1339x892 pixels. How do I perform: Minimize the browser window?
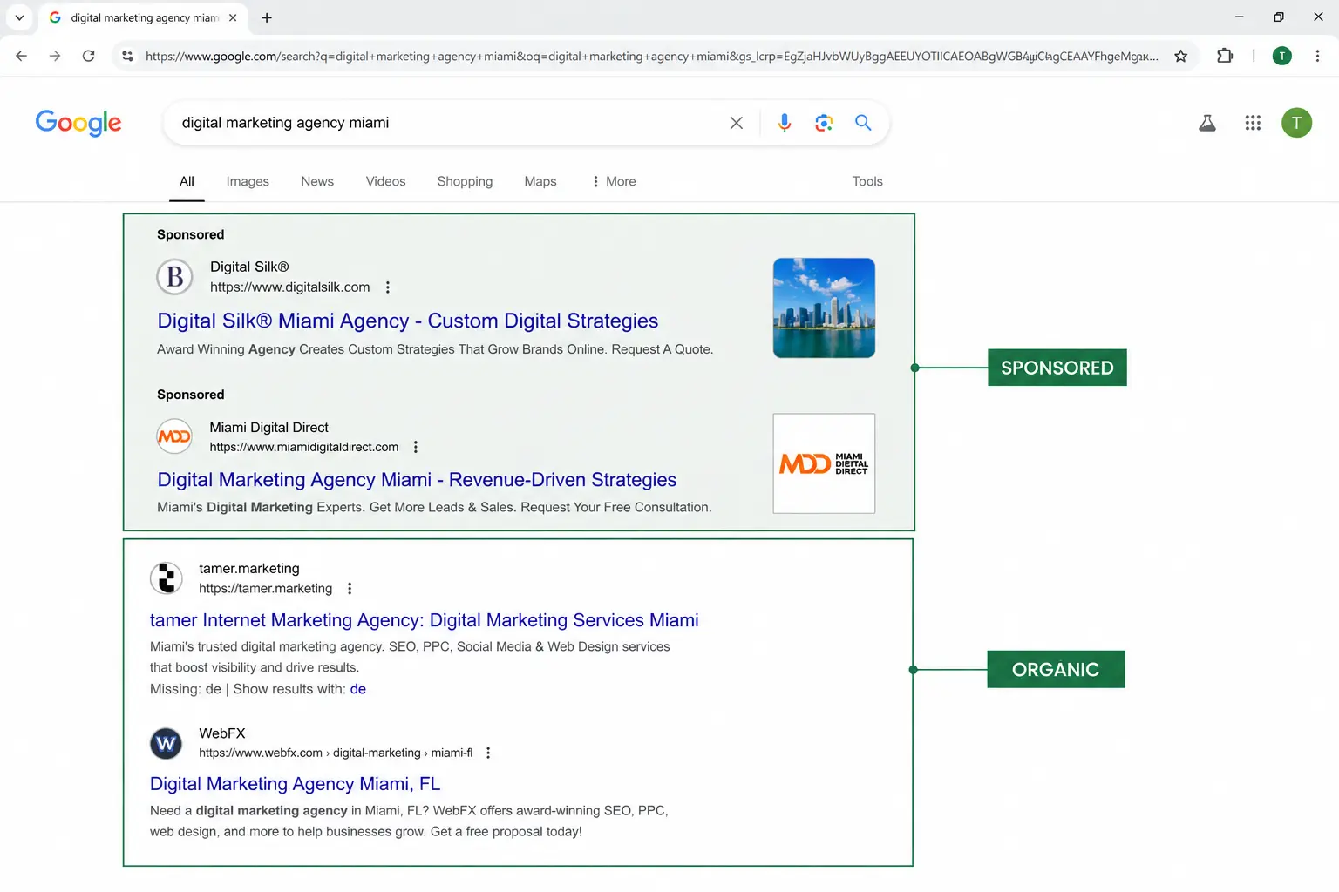tap(1239, 17)
